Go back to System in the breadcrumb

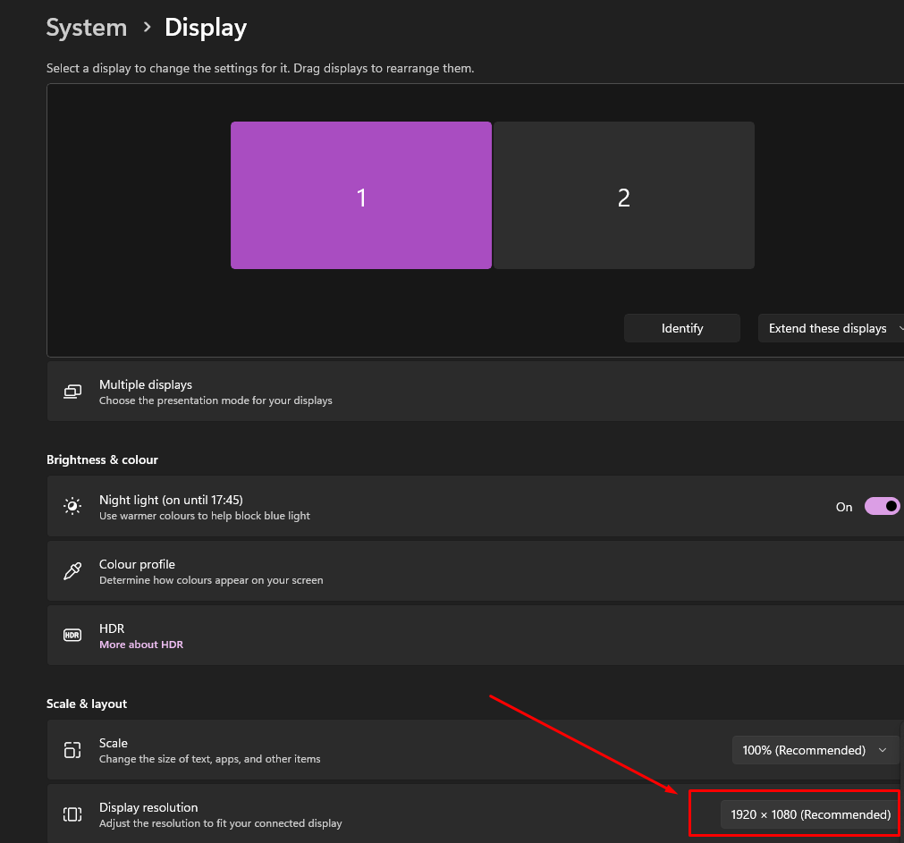[x=88, y=28]
